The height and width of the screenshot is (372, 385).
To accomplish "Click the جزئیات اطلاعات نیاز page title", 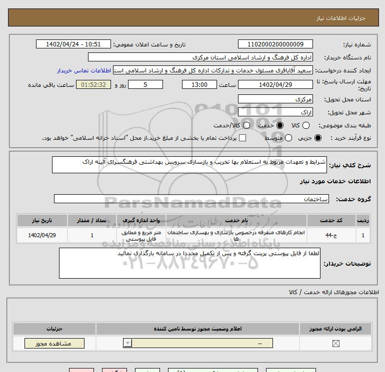I will (x=341, y=18).
